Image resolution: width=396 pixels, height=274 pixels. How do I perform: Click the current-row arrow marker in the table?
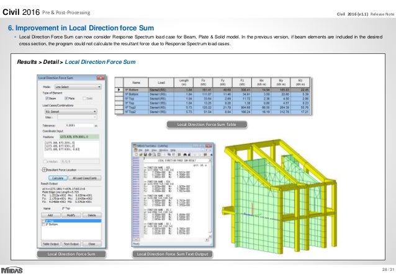pos(119,89)
